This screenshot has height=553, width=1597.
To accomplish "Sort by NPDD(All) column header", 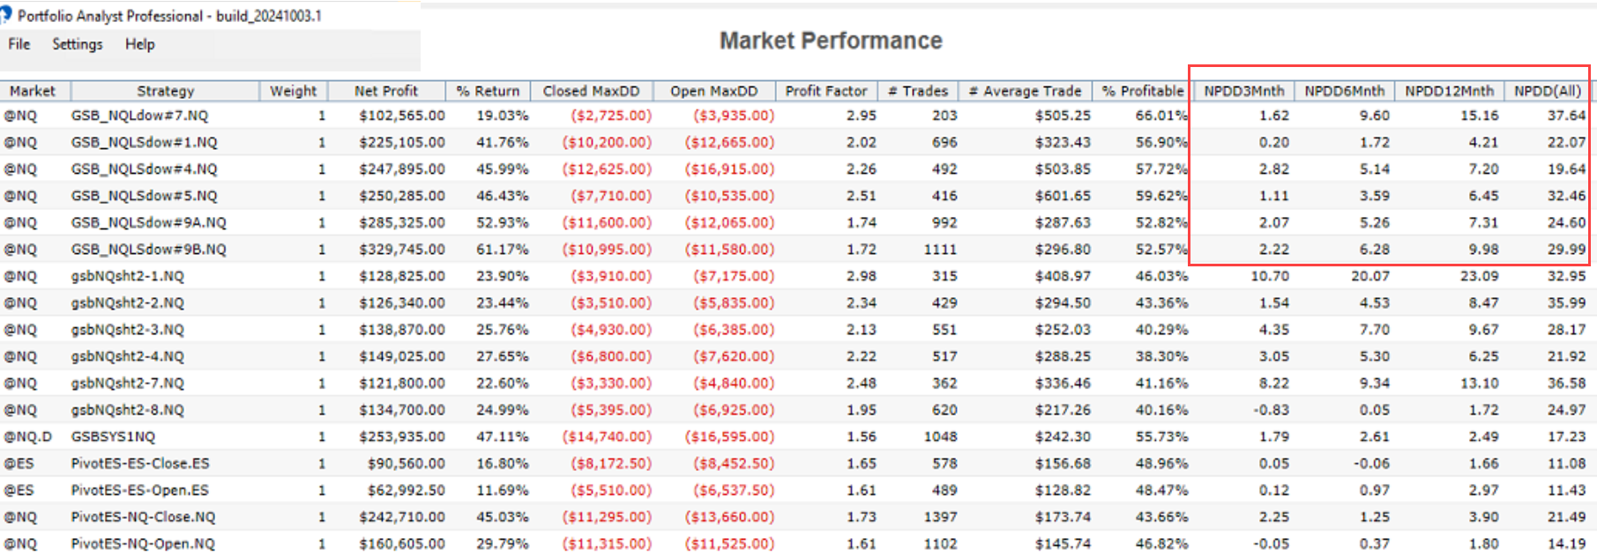I will click(x=1548, y=91).
